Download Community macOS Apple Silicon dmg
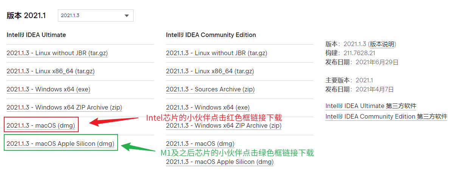Screen dimensions: 474x176 coord(220,162)
